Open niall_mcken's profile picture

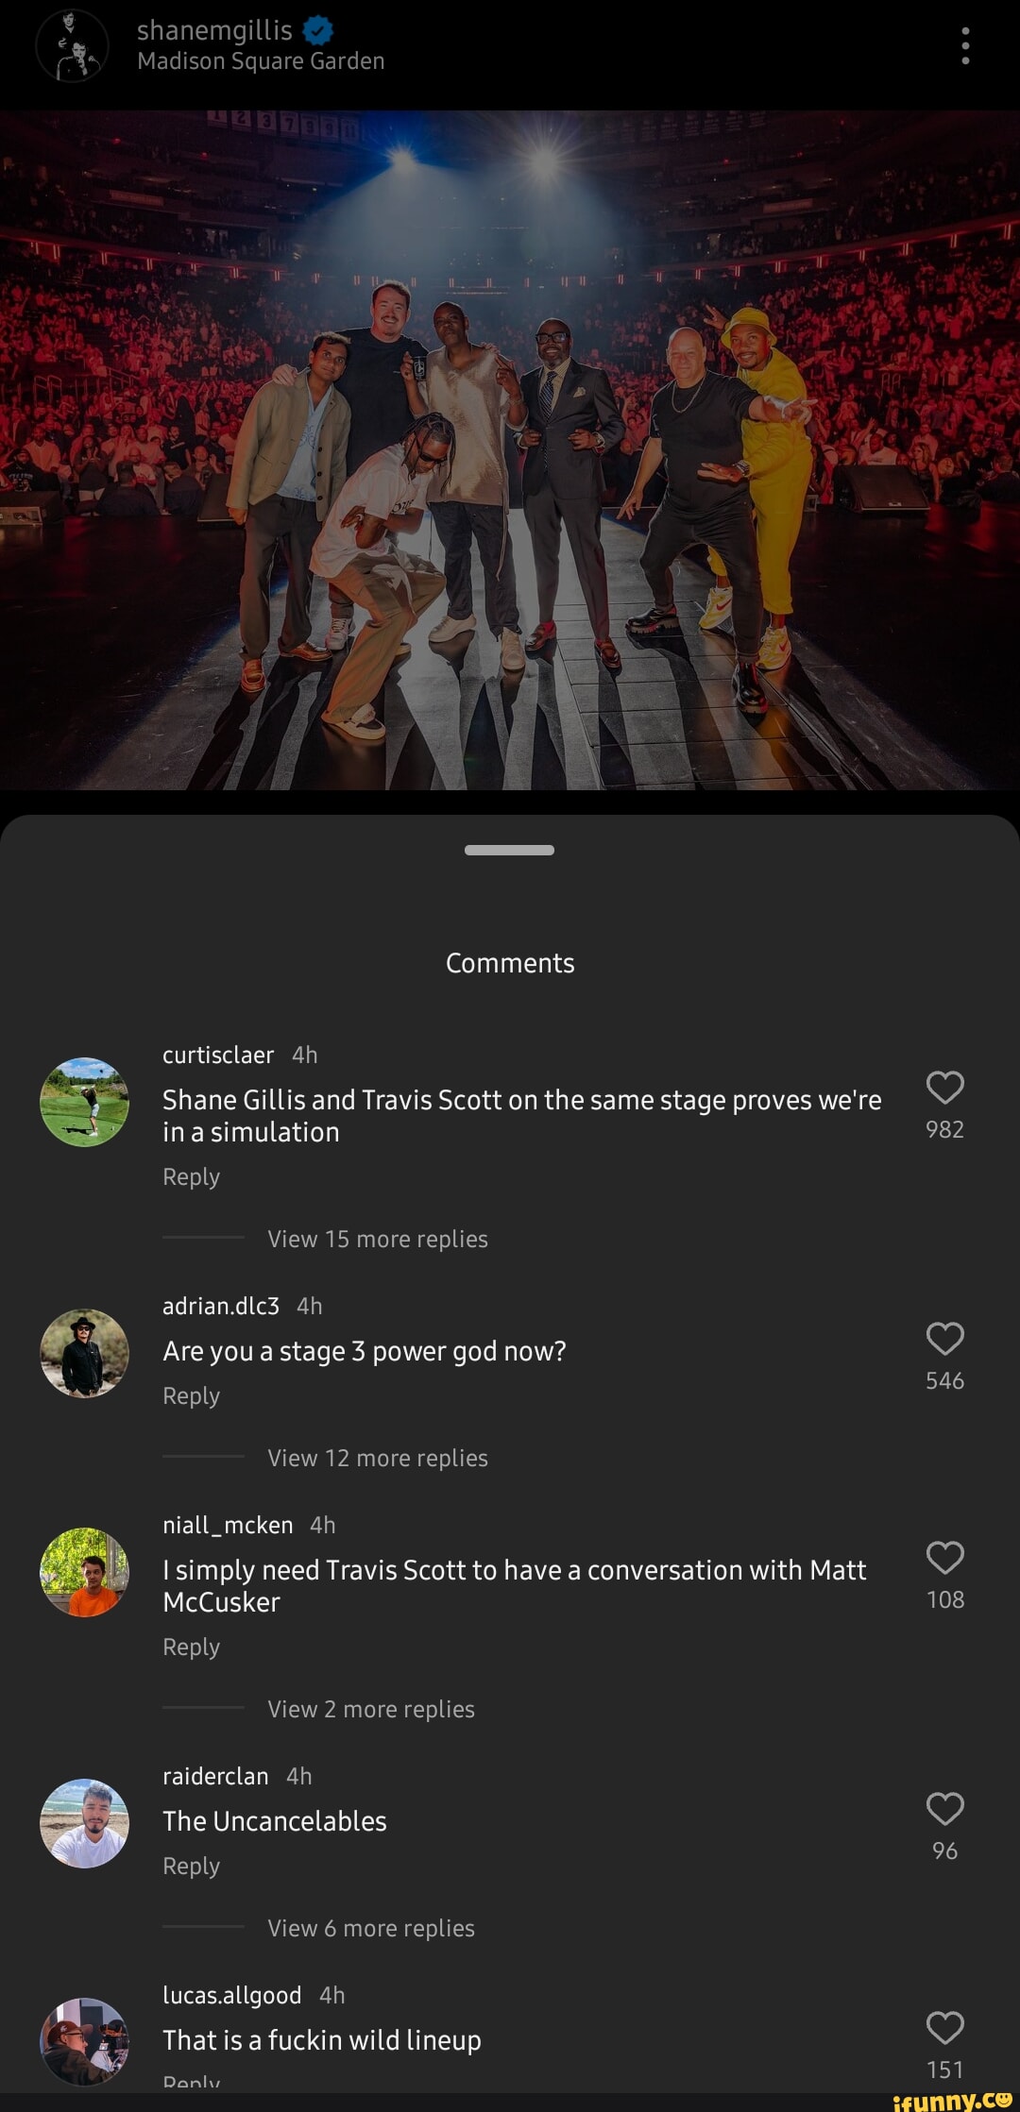tap(84, 1572)
